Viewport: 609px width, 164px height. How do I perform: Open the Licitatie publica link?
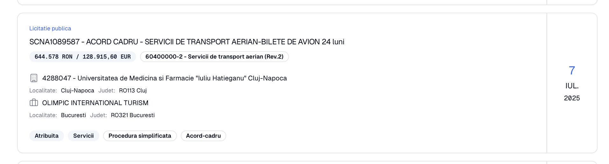pyautogui.click(x=50, y=28)
